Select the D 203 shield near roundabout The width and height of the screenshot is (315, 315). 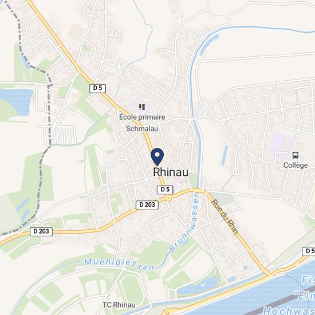pyautogui.click(x=147, y=204)
